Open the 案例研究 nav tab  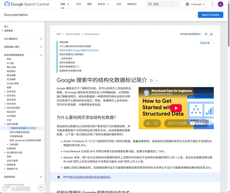132,4
